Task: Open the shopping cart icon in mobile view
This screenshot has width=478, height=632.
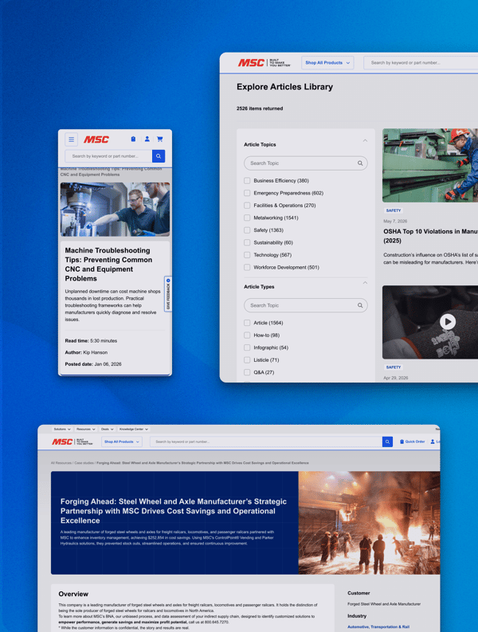Action: 160,139
